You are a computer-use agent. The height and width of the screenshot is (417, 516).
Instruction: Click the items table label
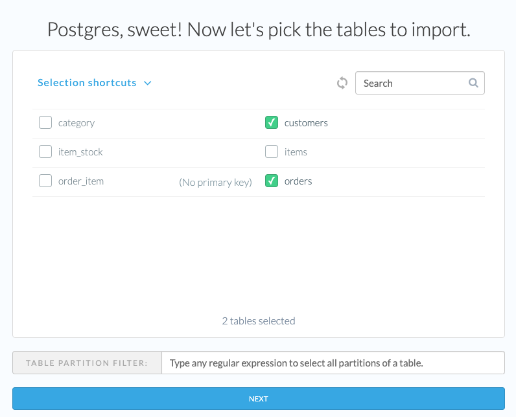(x=296, y=152)
